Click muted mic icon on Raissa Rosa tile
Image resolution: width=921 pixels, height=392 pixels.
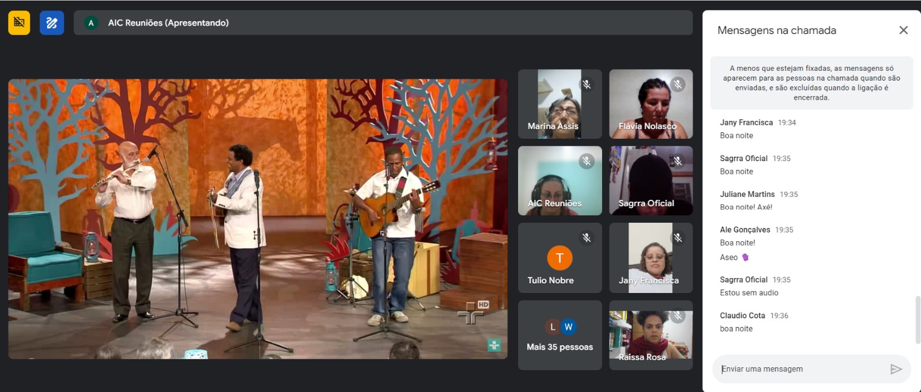pos(678,315)
